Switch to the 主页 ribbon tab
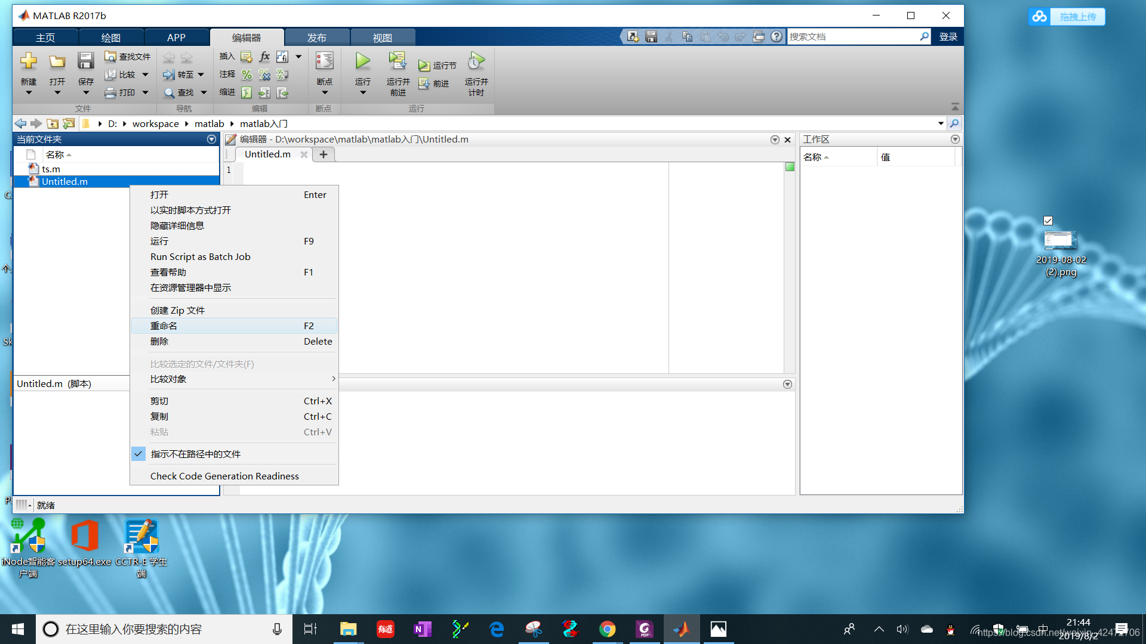 [x=45, y=38]
